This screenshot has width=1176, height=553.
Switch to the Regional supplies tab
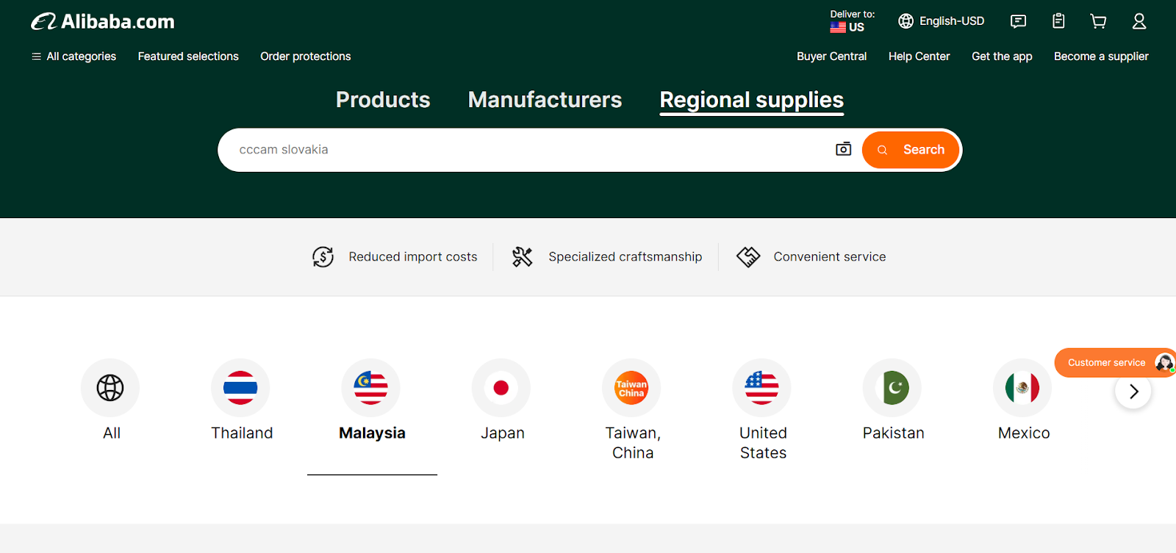[752, 100]
